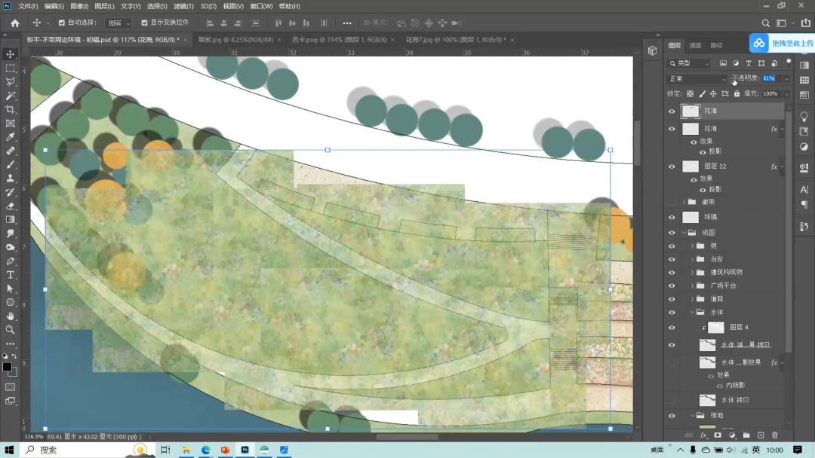Open the opacity slider dropdown arrow

tap(786, 79)
